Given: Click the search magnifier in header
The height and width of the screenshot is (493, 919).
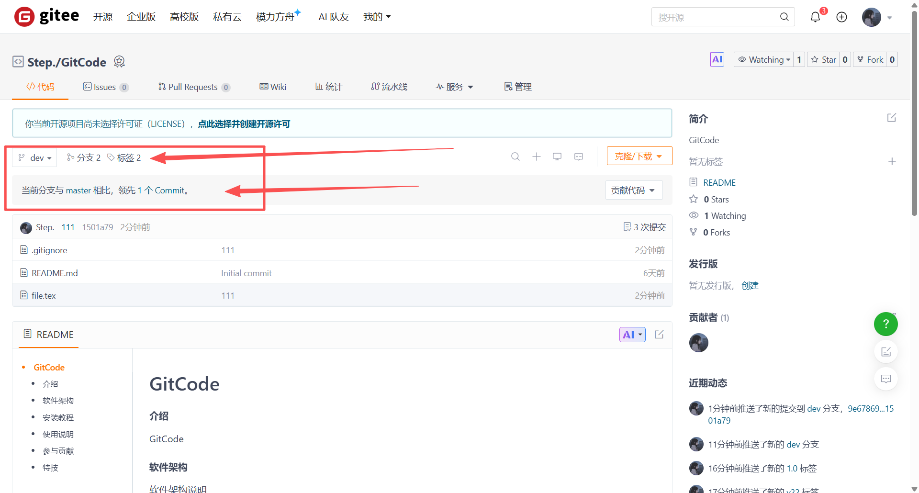Looking at the screenshot, I should coord(784,17).
